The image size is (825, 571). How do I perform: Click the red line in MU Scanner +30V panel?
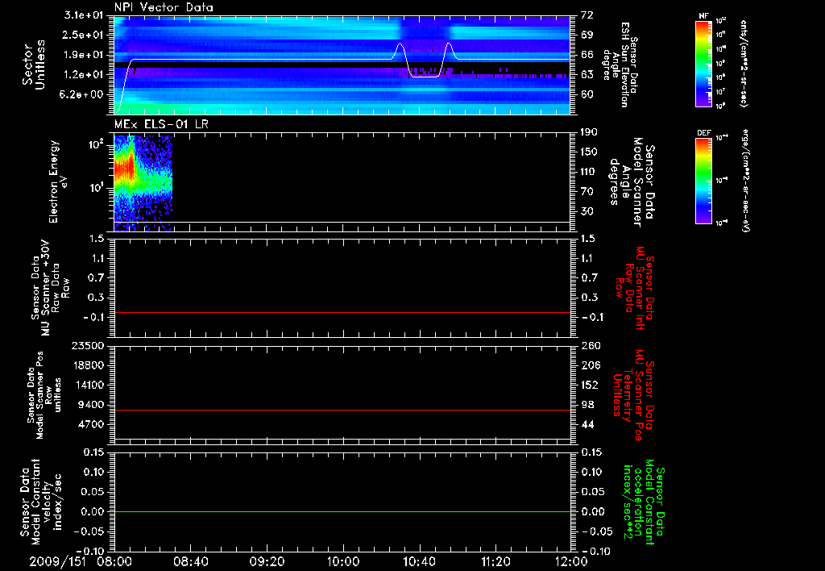point(342,312)
